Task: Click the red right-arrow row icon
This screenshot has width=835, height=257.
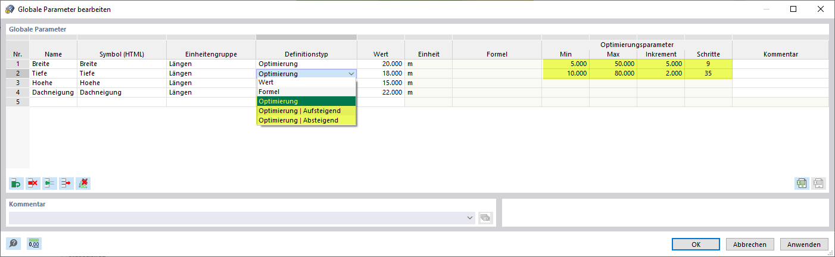Action: pos(66,183)
